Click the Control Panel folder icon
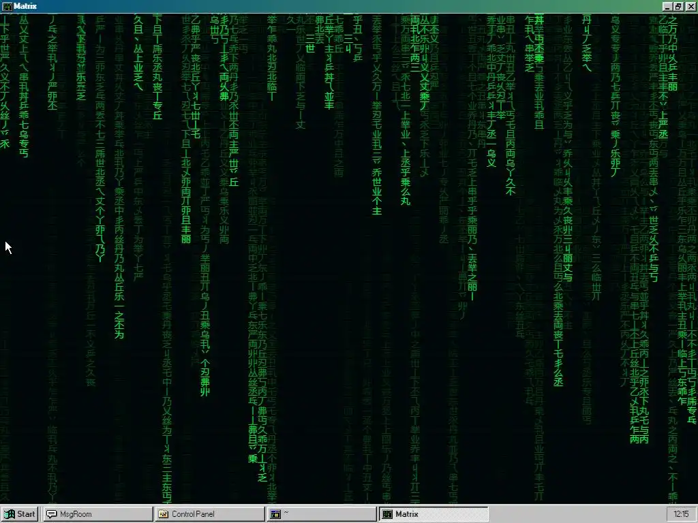 (x=164, y=514)
